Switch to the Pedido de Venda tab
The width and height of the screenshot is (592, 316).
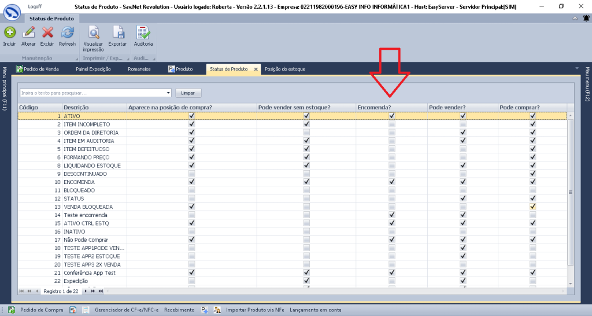pos(40,69)
